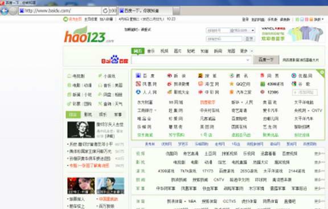328x209 pixels.
Task: Go back with the browser back arrow
Action: (4, 11)
